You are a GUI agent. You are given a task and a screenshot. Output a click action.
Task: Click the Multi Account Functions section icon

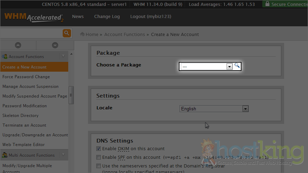point(5,155)
